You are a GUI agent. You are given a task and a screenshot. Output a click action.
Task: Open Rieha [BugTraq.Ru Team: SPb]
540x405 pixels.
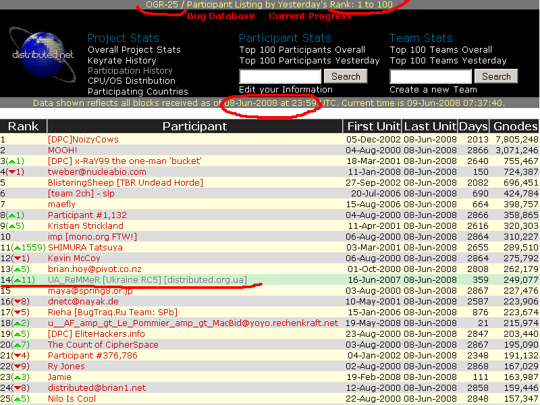click(x=113, y=313)
